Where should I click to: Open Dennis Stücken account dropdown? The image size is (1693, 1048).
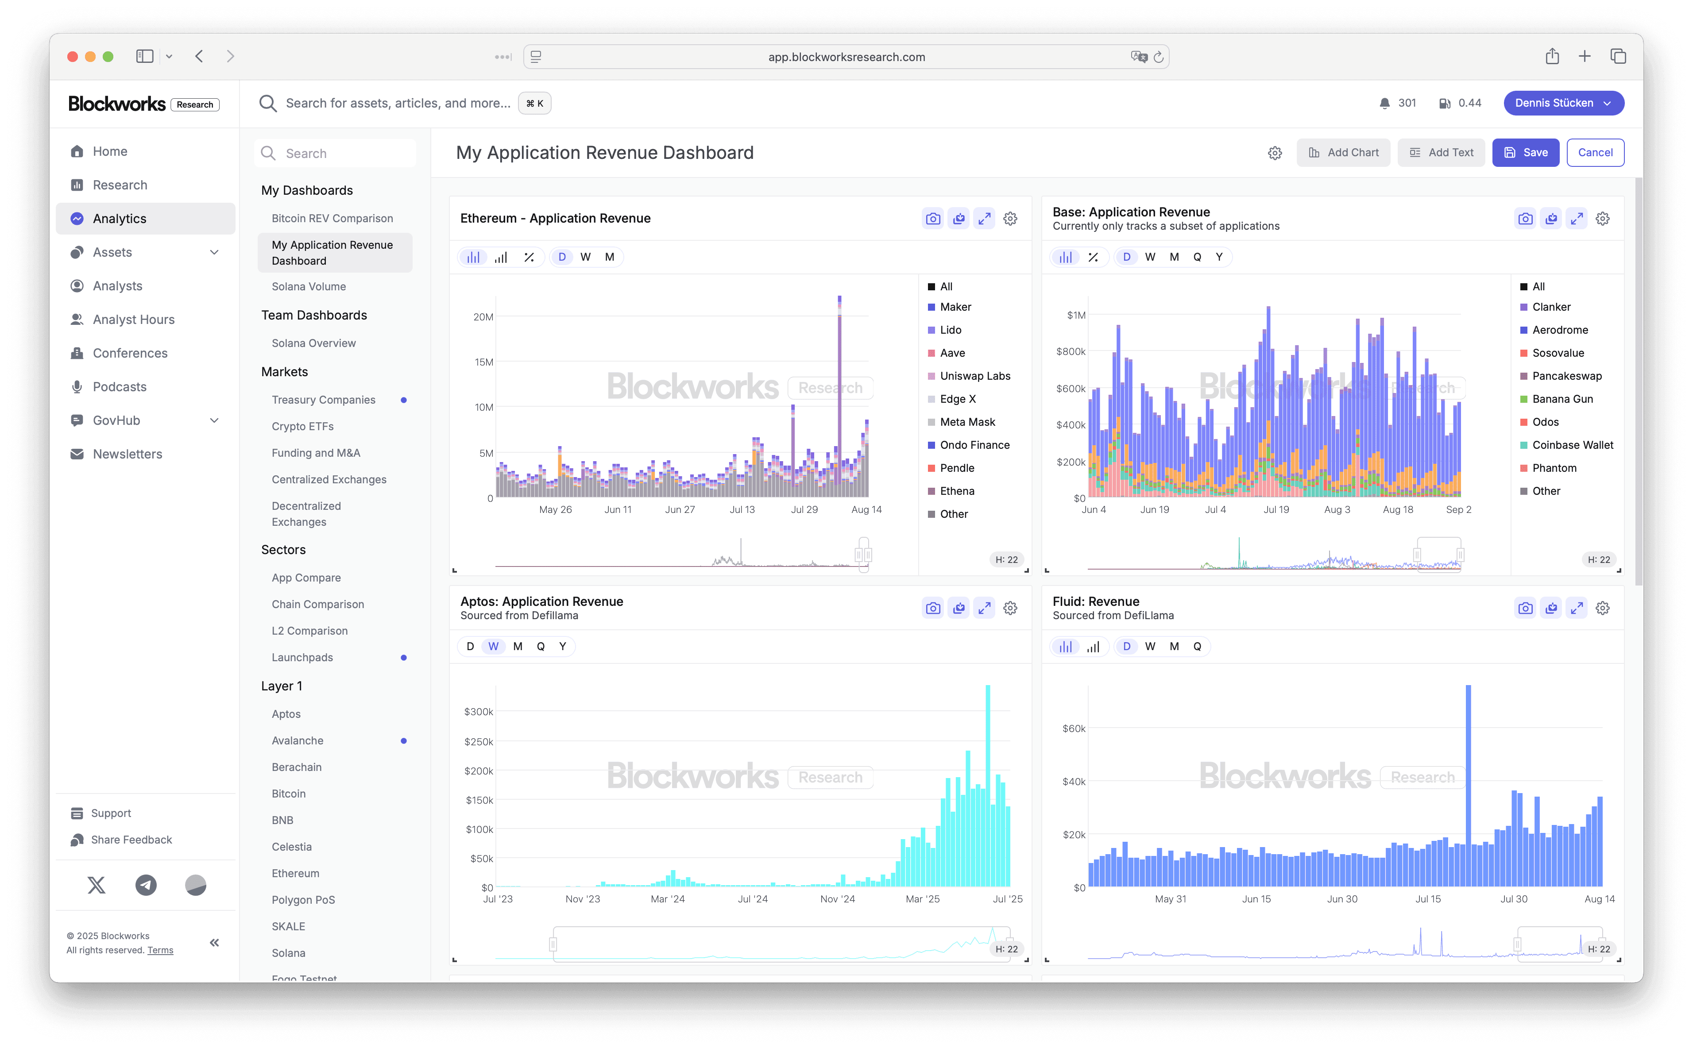tap(1563, 103)
